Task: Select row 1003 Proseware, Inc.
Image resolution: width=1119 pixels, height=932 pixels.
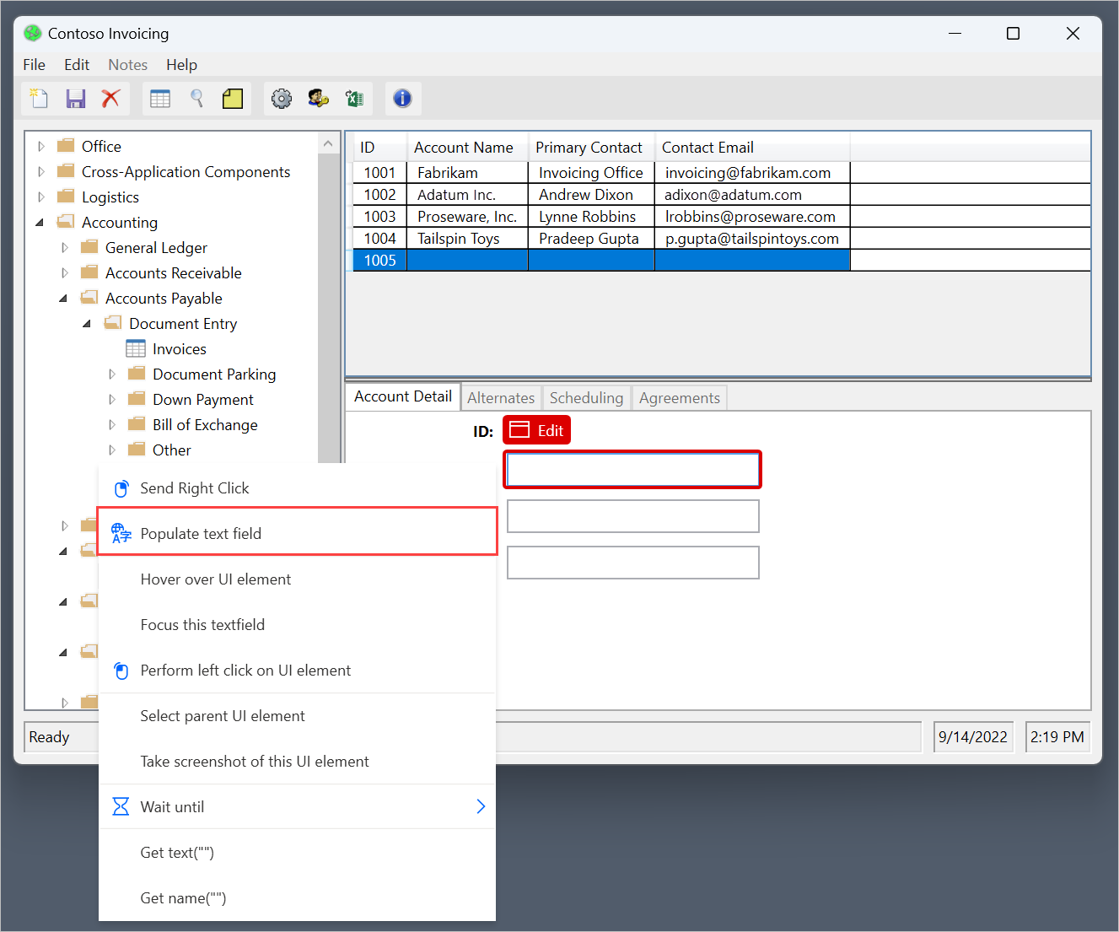Action: [x=467, y=216]
